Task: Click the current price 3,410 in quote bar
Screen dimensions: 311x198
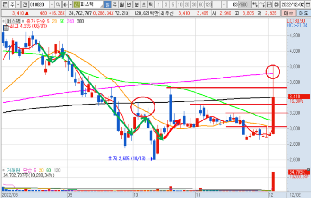Action: pos(18,13)
